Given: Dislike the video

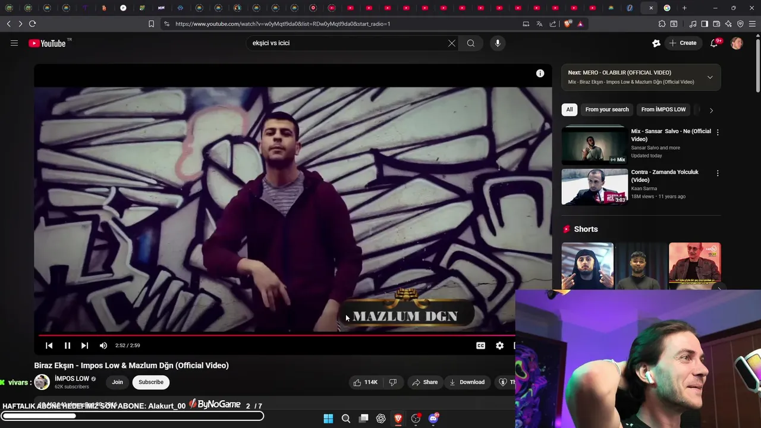Looking at the screenshot, I should coord(392,382).
